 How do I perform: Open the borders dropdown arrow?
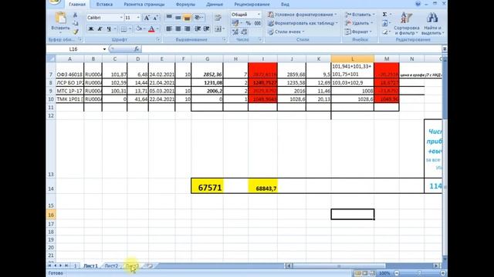tap(130, 29)
